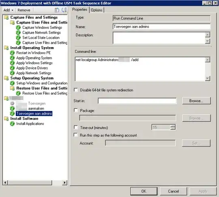Check Run this step as the following account
Screen dimensions: 219x197
point(75,135)
